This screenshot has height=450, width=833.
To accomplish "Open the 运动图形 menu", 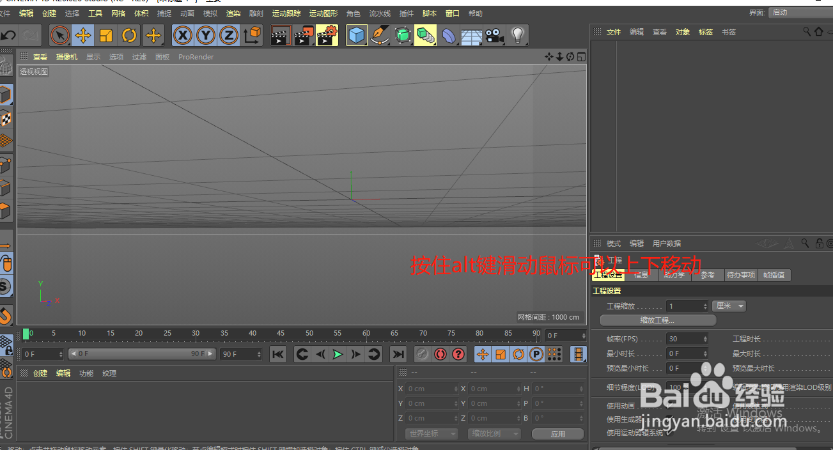I will click(x=323, y=13).
